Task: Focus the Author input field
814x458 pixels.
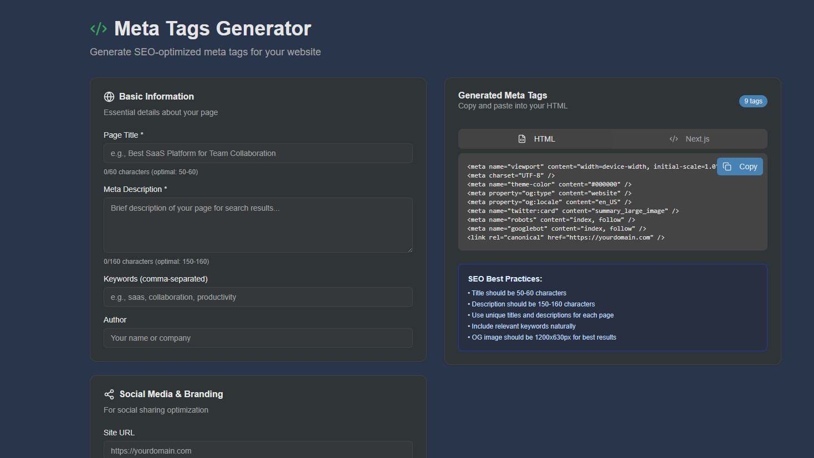Action: (258, 338)
